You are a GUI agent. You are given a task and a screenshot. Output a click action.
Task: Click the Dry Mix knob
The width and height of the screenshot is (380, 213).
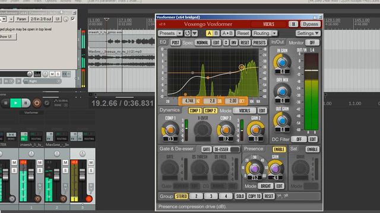(x=282, y=92)
